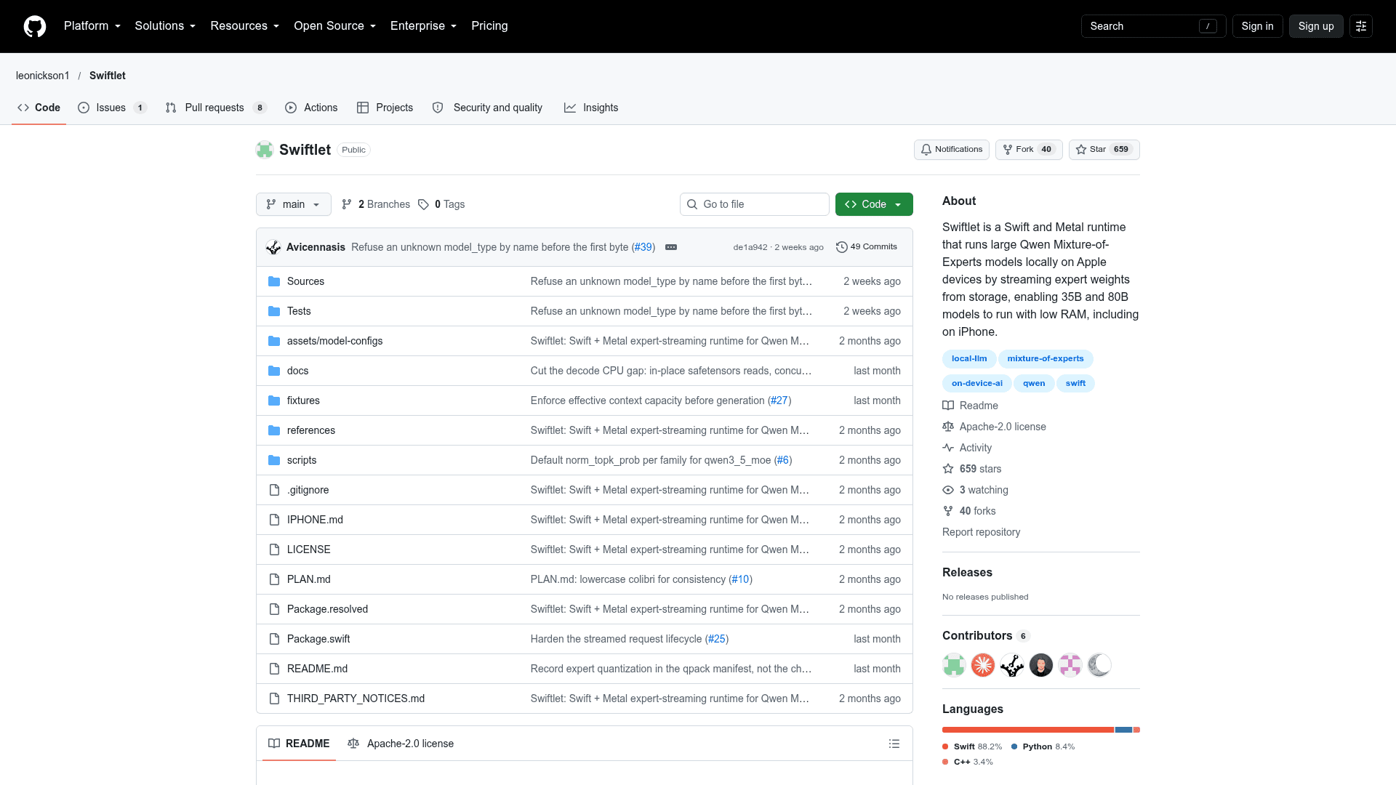Viewport: 1396px width, 785px height.
Task: Select the Insights tab
Action: [591, 108]
